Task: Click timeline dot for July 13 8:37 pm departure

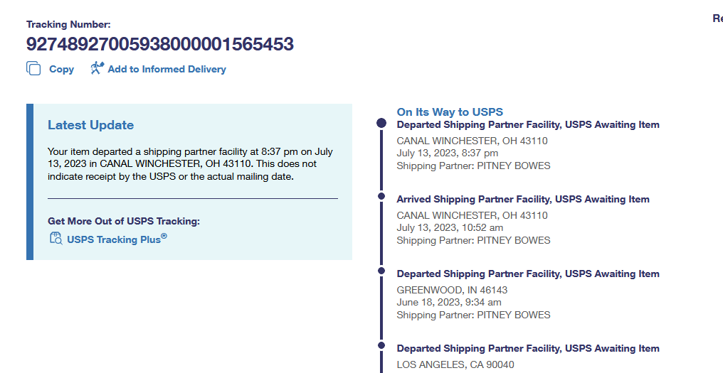Action: click(381, 124)
